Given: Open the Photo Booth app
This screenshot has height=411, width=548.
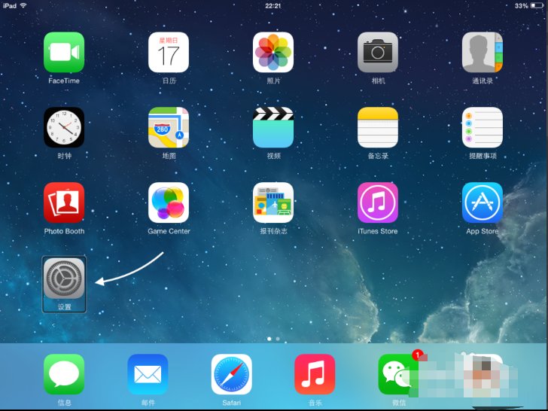Looking at the screenshot, I should coord(64,202).
